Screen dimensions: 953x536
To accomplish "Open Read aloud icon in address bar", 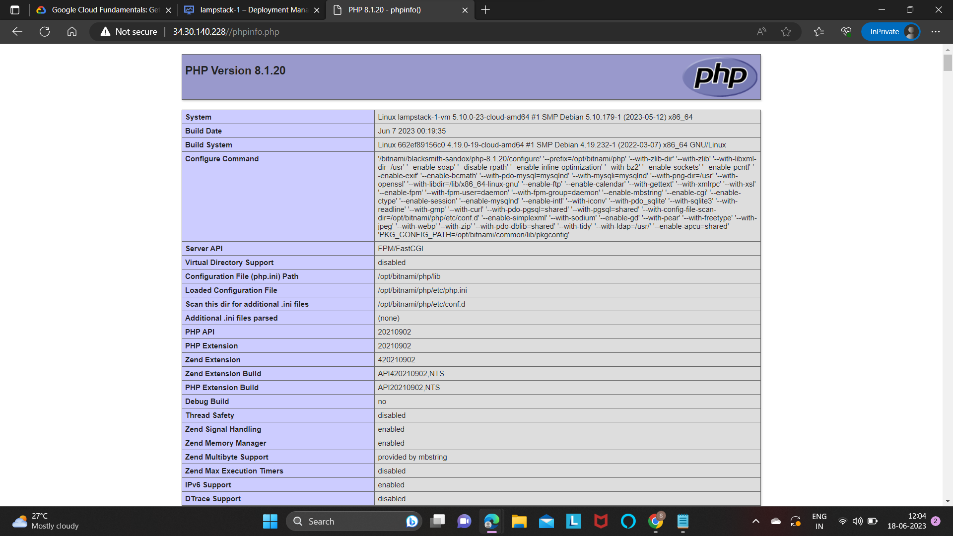I will click(x=761, y=32).
